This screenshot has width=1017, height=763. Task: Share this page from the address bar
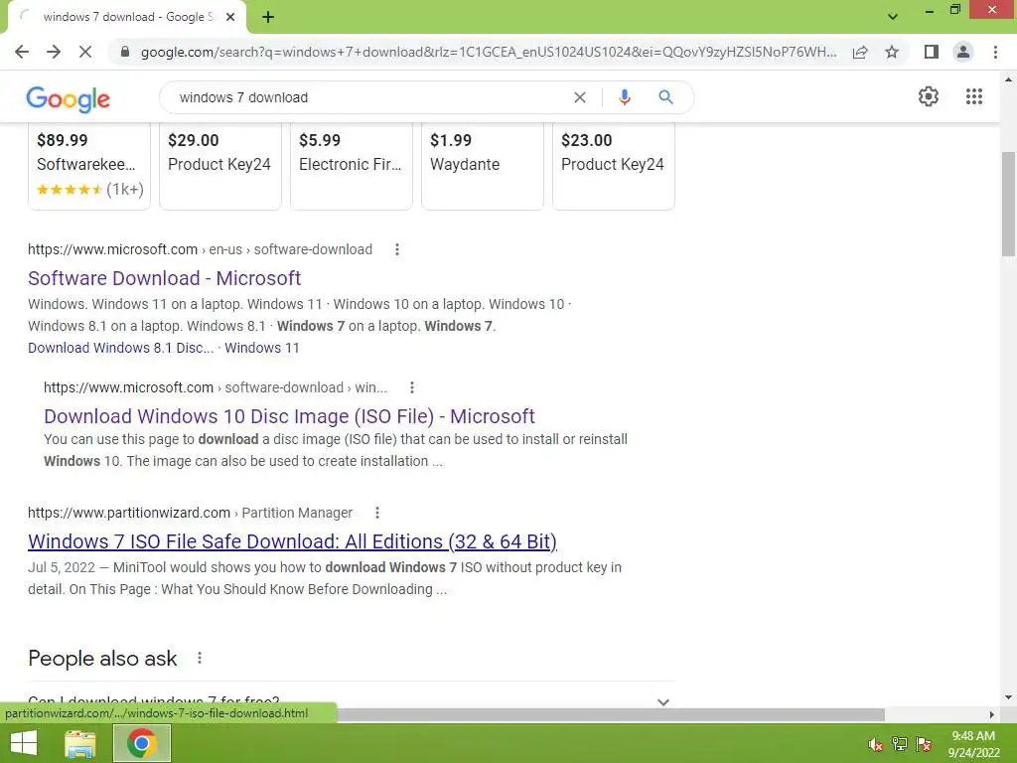(x=860, y=52)
